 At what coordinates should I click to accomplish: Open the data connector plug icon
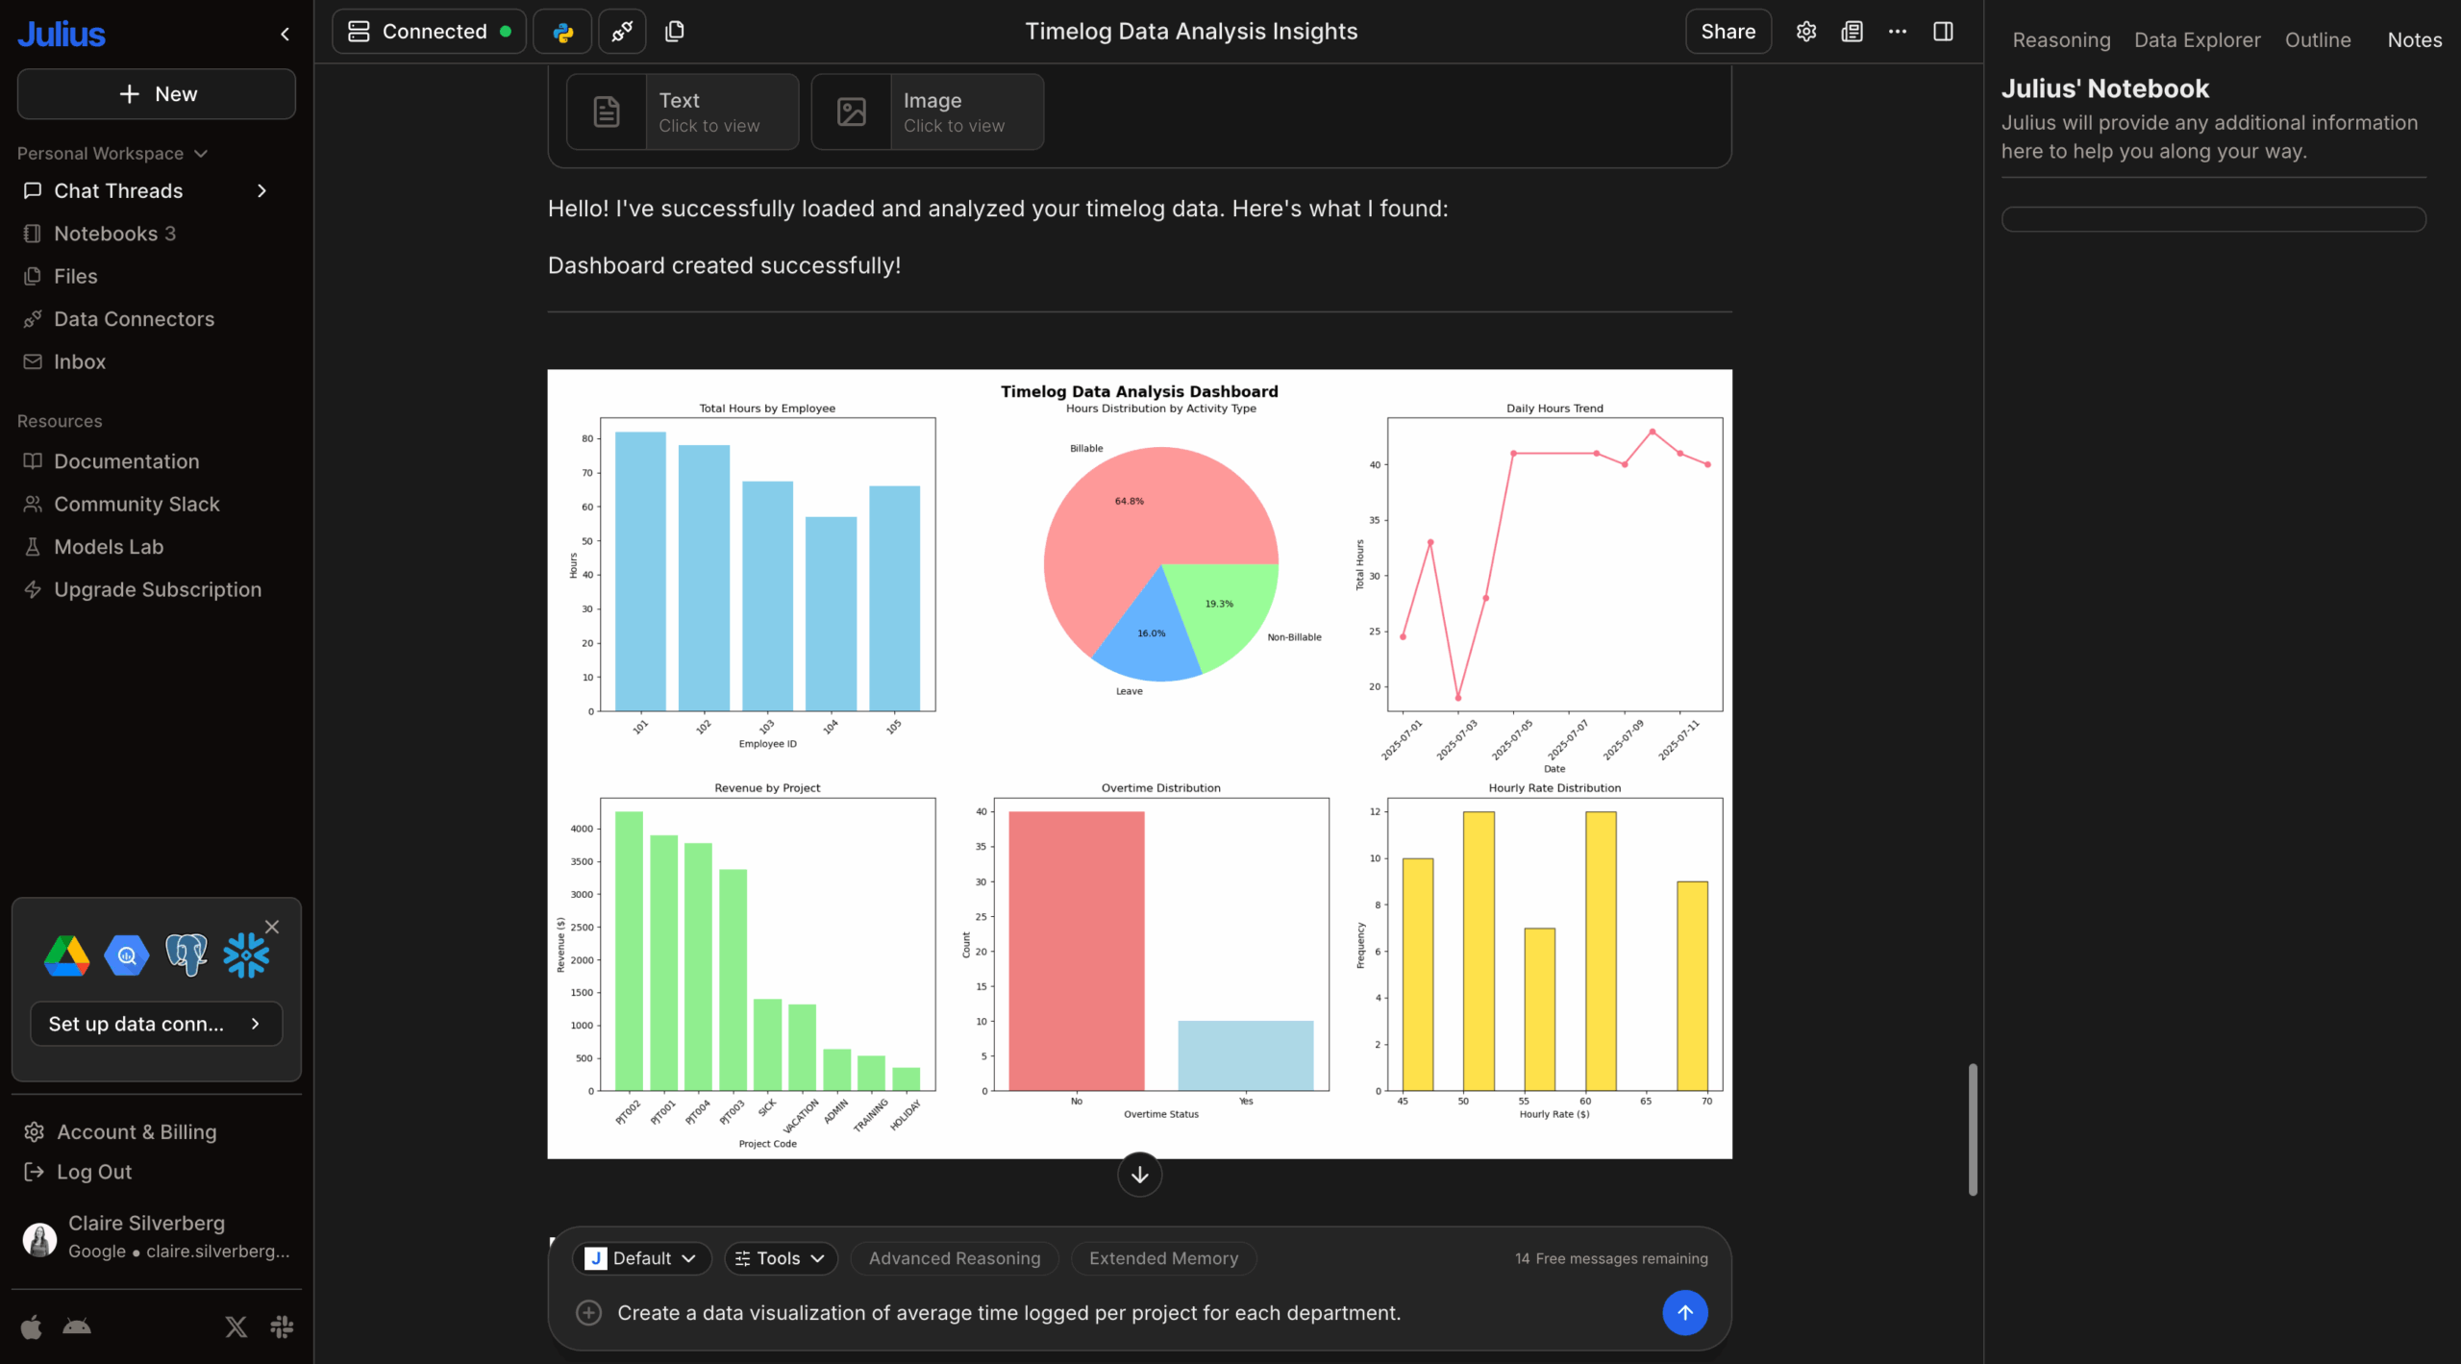622,32
